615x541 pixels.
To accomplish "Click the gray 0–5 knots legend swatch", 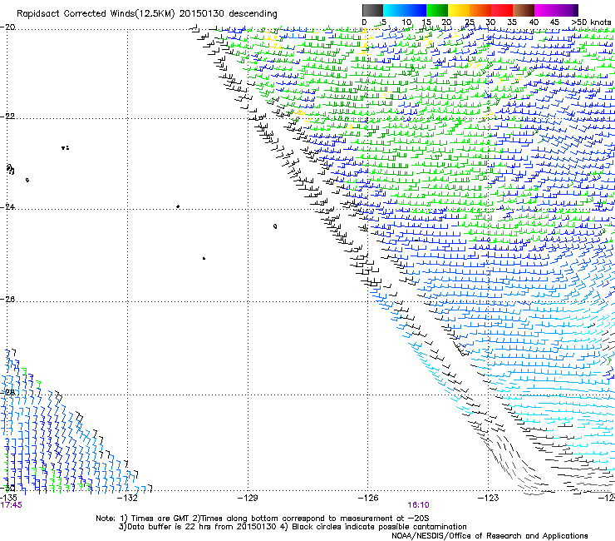I will click(372, 10).
